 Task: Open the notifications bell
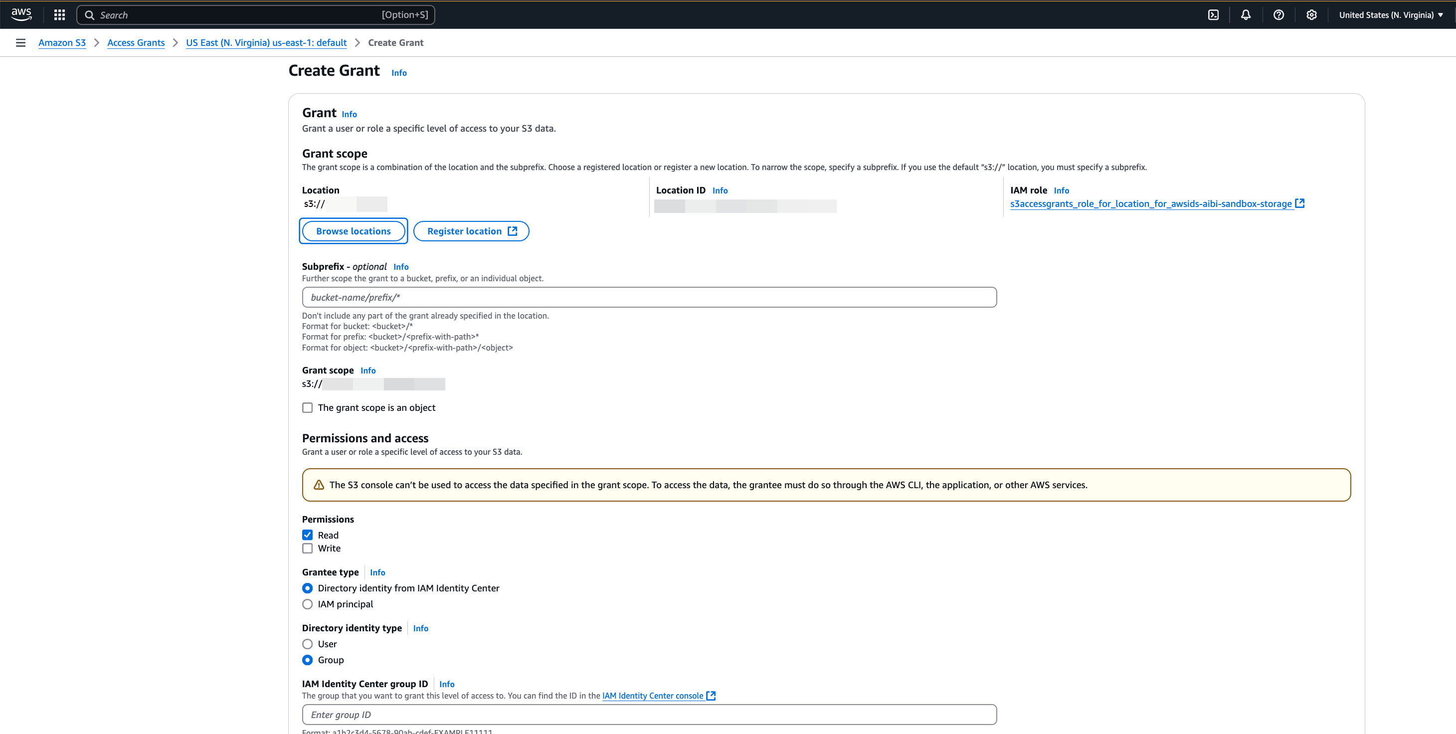[x=1246, y=14]
